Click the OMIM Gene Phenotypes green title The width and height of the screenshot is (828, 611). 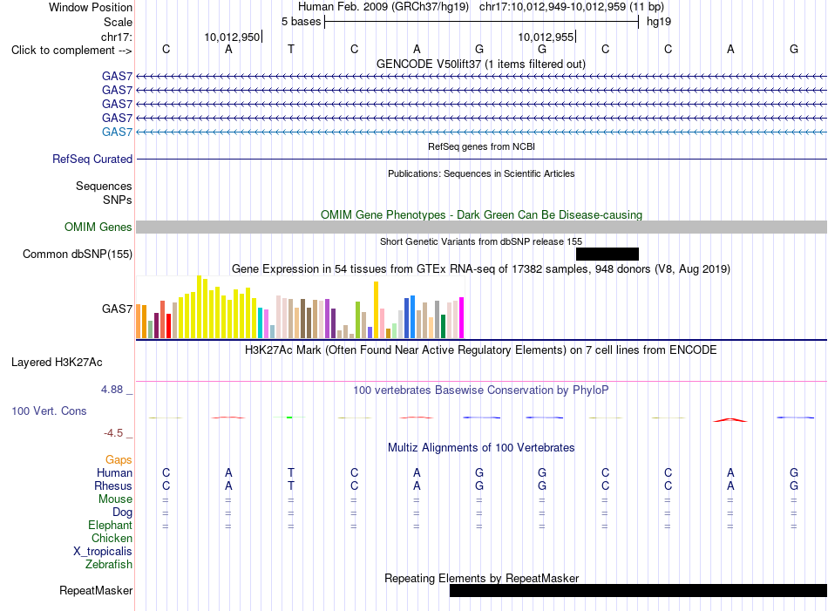coord(482,215)
